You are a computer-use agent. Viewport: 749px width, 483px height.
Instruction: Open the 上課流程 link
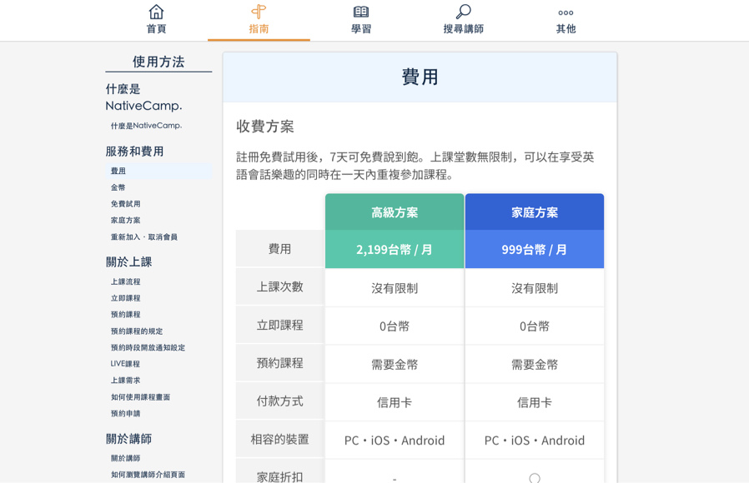point(126,281)
